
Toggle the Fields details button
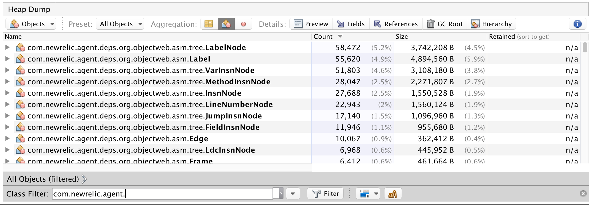(x=351, y=24)
